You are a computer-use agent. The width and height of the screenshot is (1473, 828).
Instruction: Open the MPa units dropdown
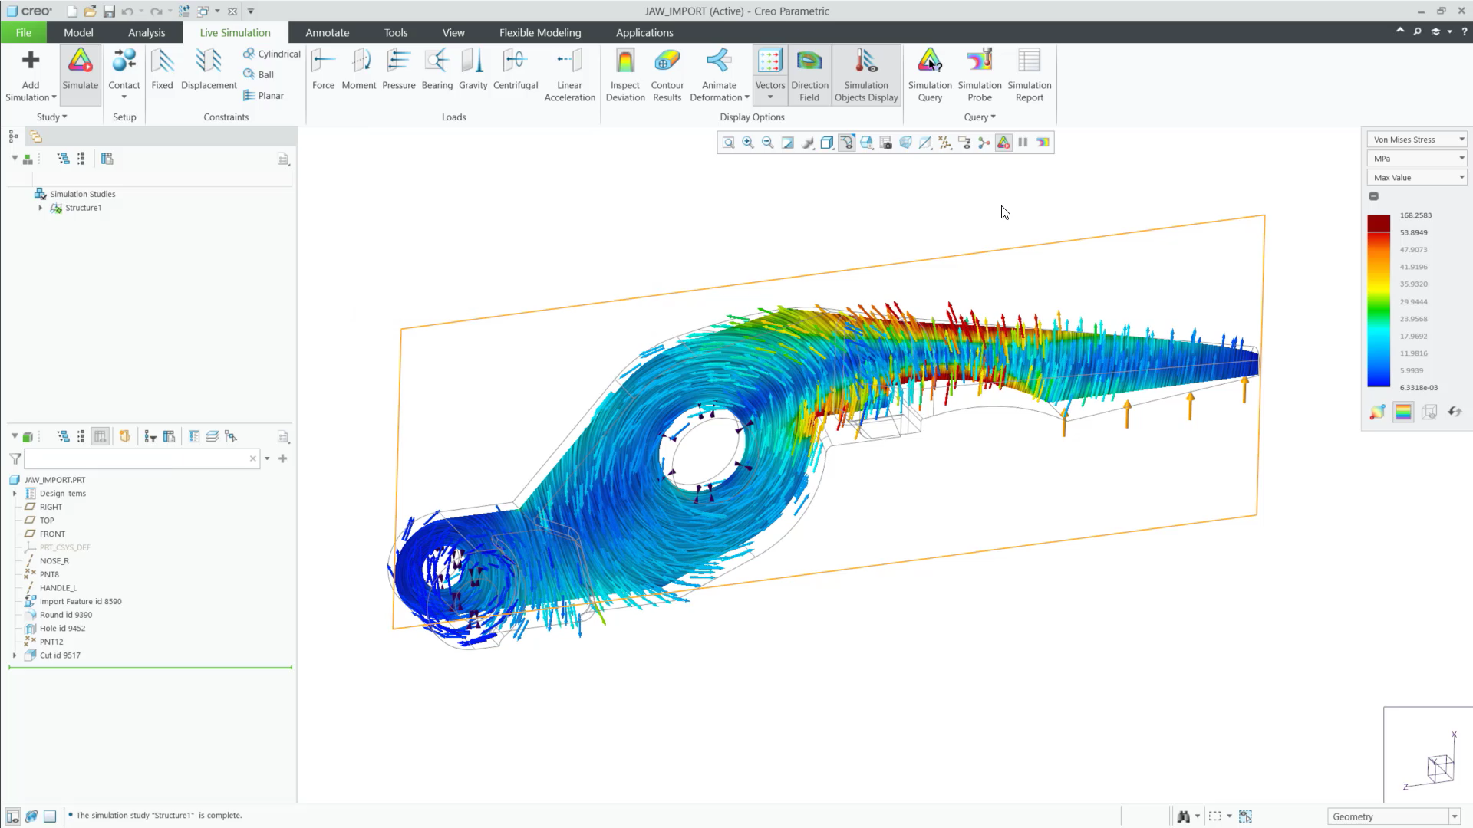(1417, 159)
